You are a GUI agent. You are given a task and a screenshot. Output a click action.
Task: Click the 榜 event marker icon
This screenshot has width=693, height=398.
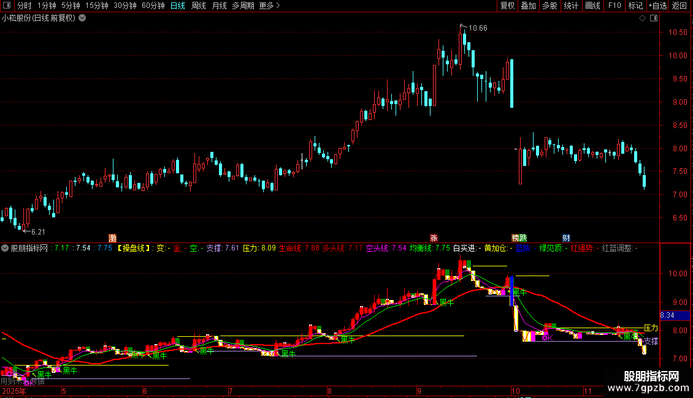pyautogui.click(x=515, y=238)
